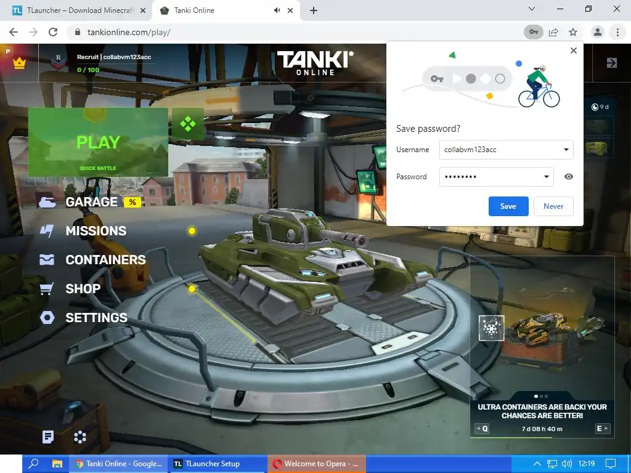This screenshot has height=473, width=631.
Task: Open the network icon in system tray
Action: (x=552, y=464)
